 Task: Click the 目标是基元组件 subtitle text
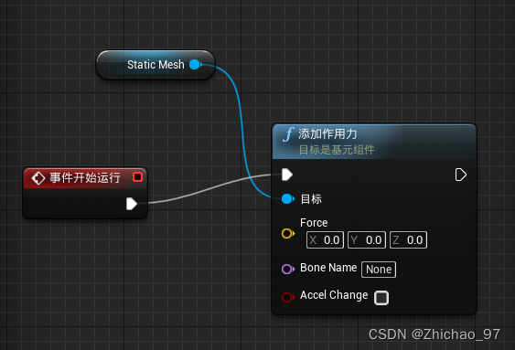[x=337, y=150]
